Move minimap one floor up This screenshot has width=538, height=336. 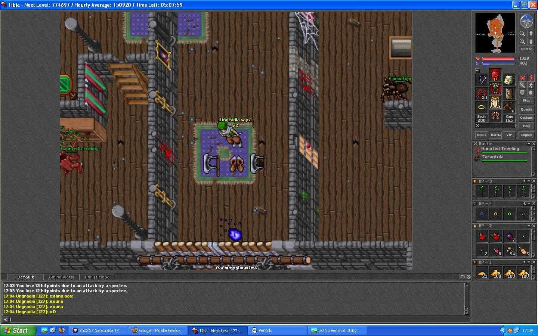click(531, 33)
